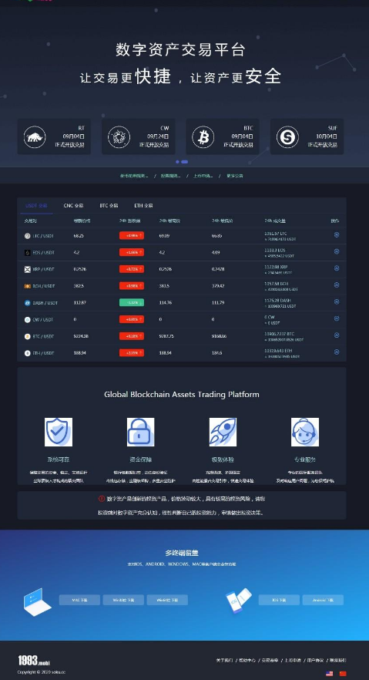The width and height of the screenshot is (369, 680).
Task: Click the padlock fund security icon
Action: click(141, 432)
